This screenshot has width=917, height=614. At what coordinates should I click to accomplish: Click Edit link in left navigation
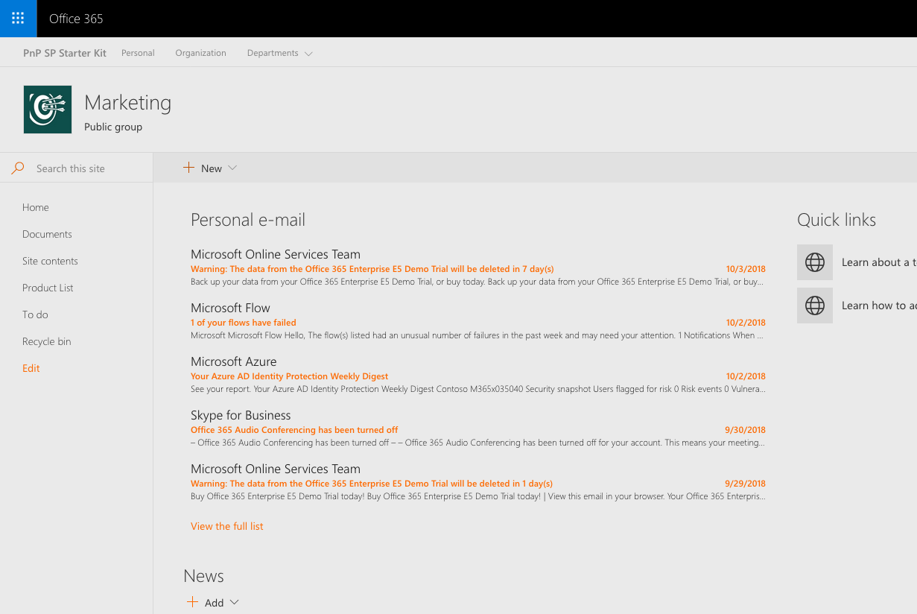[31, 368]
